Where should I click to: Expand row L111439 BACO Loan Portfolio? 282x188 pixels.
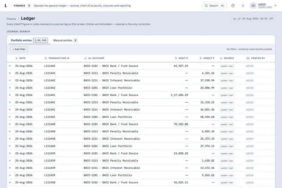pyautogui.click(x=10, y=175)
